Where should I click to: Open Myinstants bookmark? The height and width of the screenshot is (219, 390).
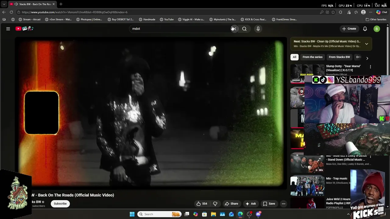pyautogui.click(x=222, y=19)
